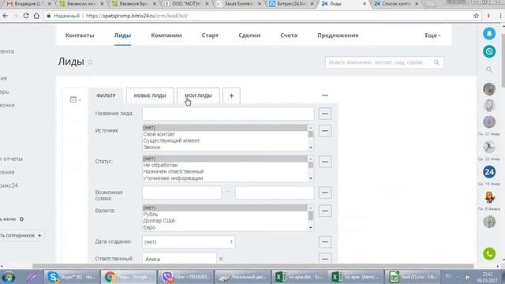Remove the Возможная сумма filter field
505x284 pixels.
[325, 192]
